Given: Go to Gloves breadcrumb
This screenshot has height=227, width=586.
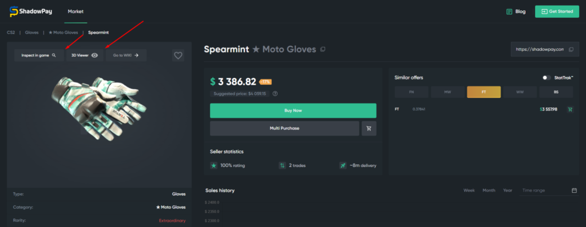Looking at the screenshot, I should pos(32,33).
